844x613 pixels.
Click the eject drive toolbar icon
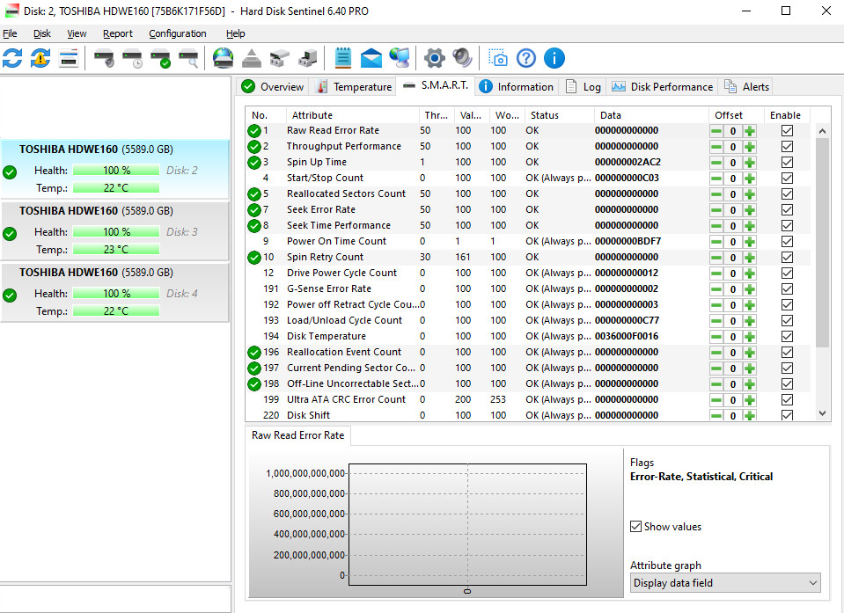(252, 58)
